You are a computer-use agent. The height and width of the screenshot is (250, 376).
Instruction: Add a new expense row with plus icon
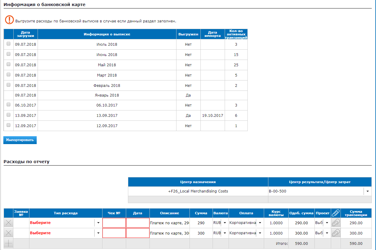(8, 243)
